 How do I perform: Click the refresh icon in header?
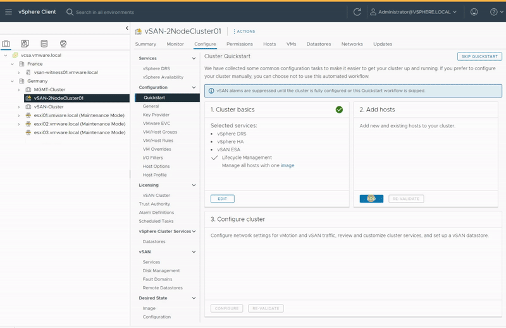[357, 12]
